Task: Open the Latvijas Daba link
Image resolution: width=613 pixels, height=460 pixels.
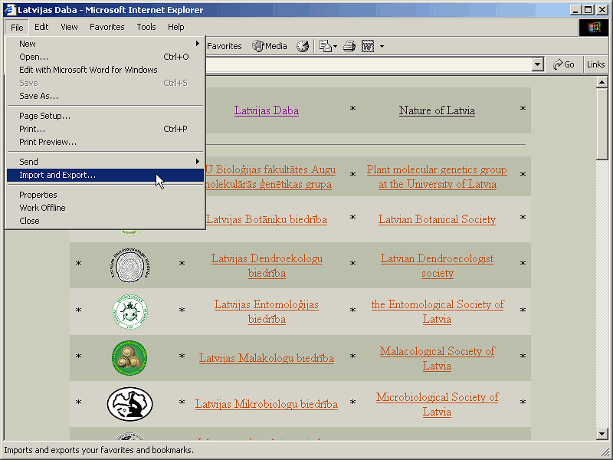Action: point(267,110)
